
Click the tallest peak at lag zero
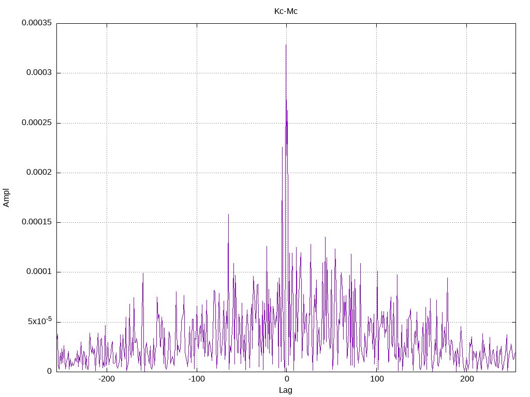tap(286, 45)
